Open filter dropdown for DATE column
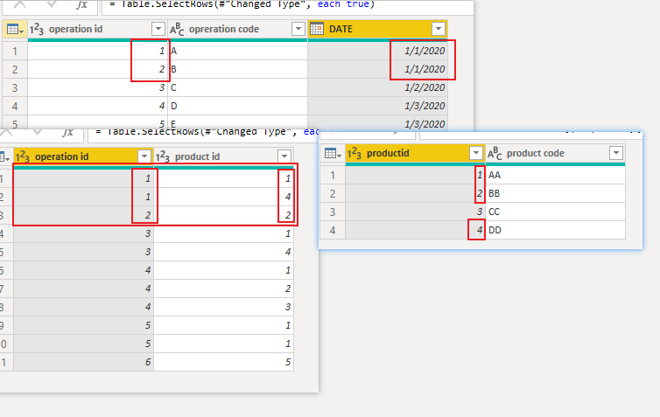Image resolution: width=660 pixels, height=417 pixels. pyautogui.click(x=439, y=29)
